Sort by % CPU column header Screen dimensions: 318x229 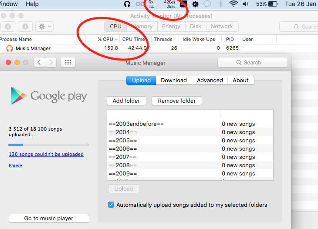(103, 39)
